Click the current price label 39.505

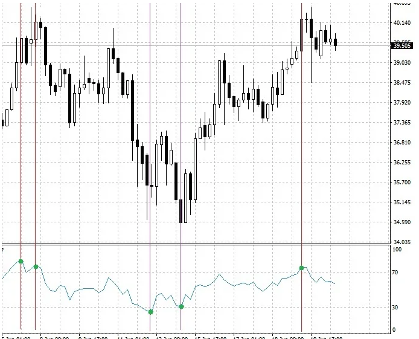coord(401,45)
